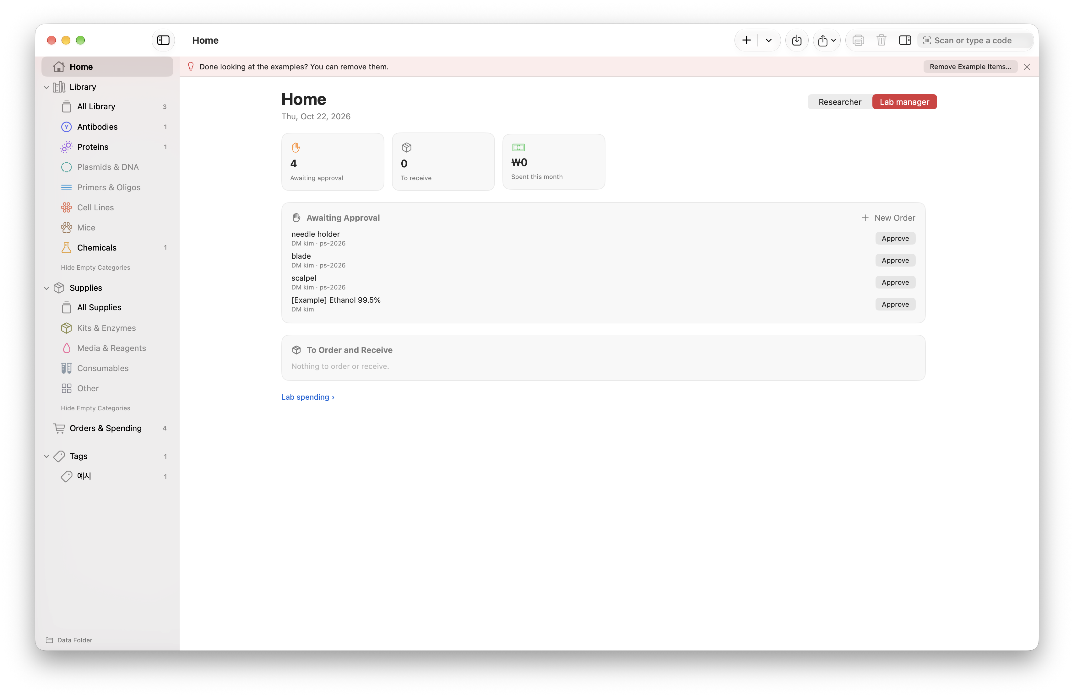Open Antibodies category in sidebar

(107, 127)
